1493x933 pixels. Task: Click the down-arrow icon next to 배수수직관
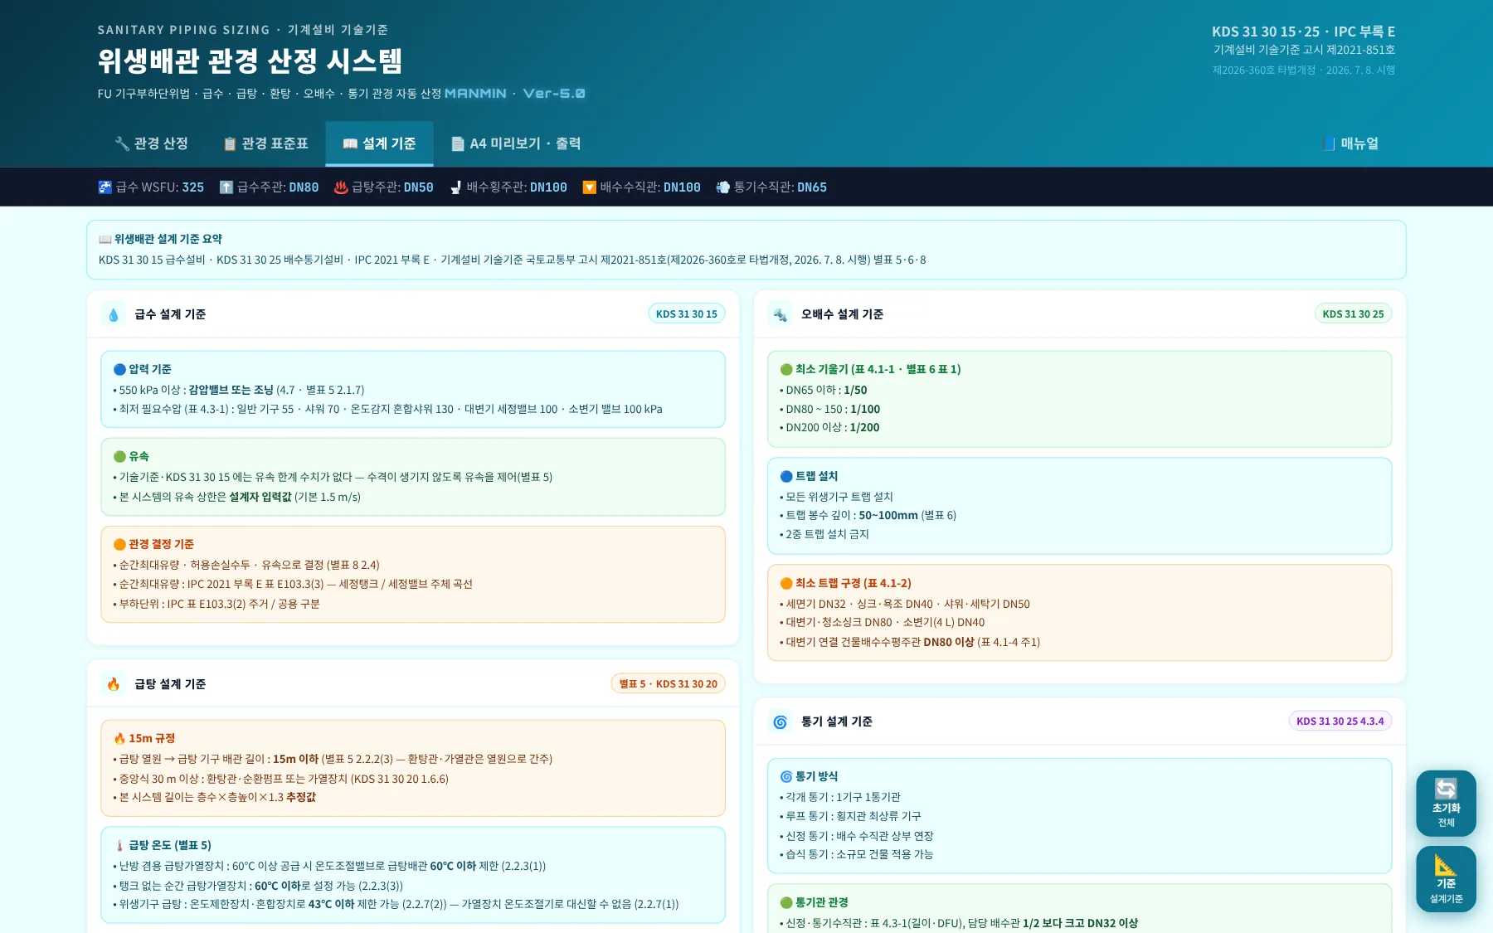[589, 187]
